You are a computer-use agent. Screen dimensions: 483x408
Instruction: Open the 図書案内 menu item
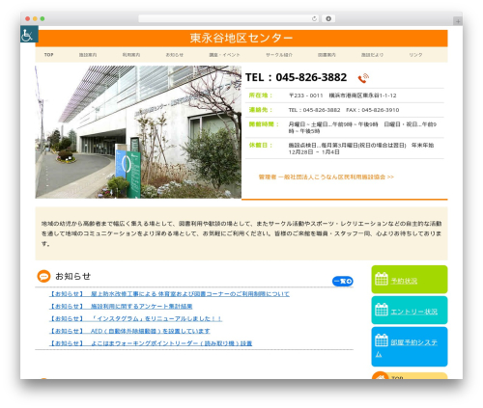click(327, 55)
